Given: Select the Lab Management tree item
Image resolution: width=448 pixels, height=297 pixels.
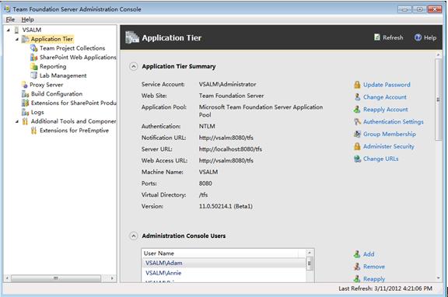Looking at the screenshot, I should coord(63,75).
